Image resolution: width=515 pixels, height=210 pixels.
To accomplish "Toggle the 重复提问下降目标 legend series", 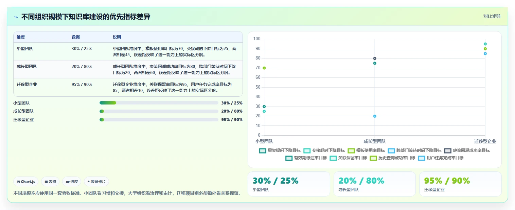I will [x=280, y=150].
